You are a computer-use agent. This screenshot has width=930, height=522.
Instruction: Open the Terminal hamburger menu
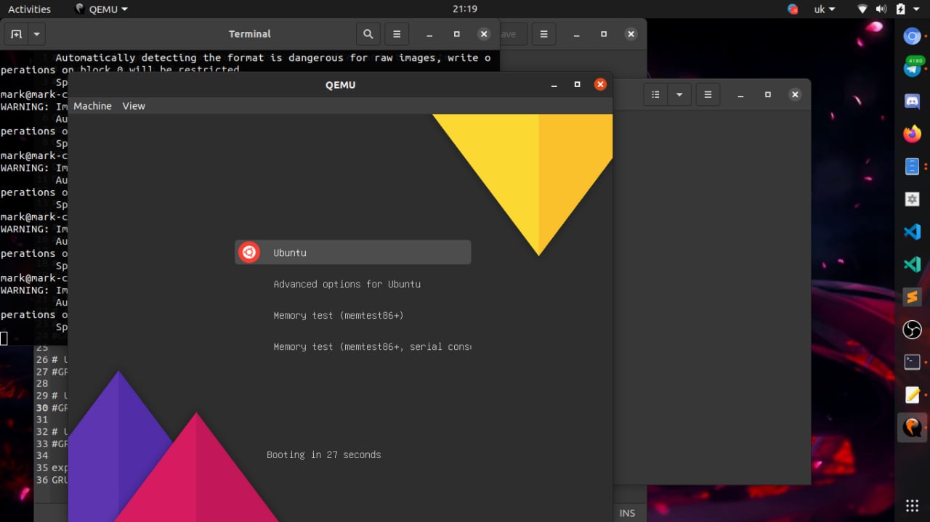pos(397,34)
